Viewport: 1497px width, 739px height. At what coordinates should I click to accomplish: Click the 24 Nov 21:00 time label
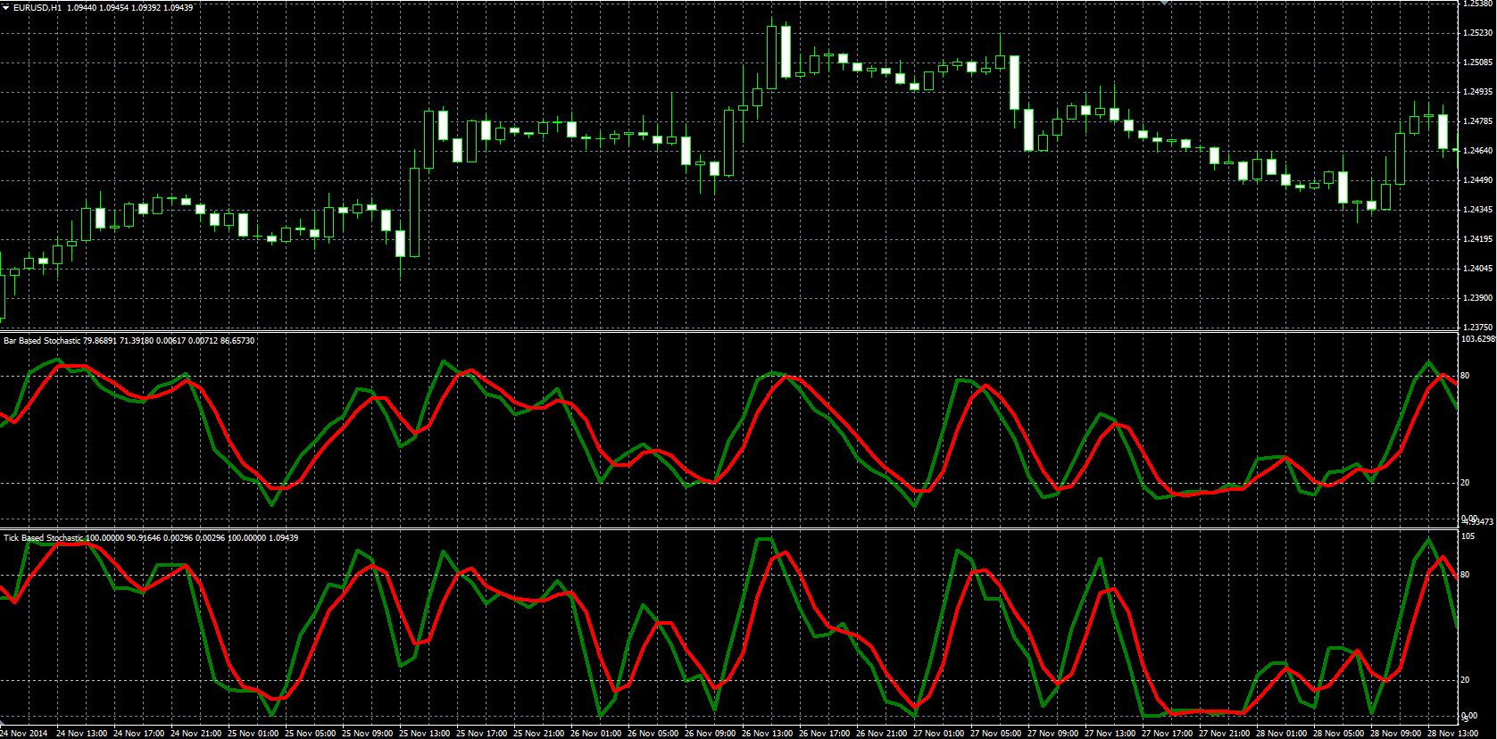[x=195, y=734]
